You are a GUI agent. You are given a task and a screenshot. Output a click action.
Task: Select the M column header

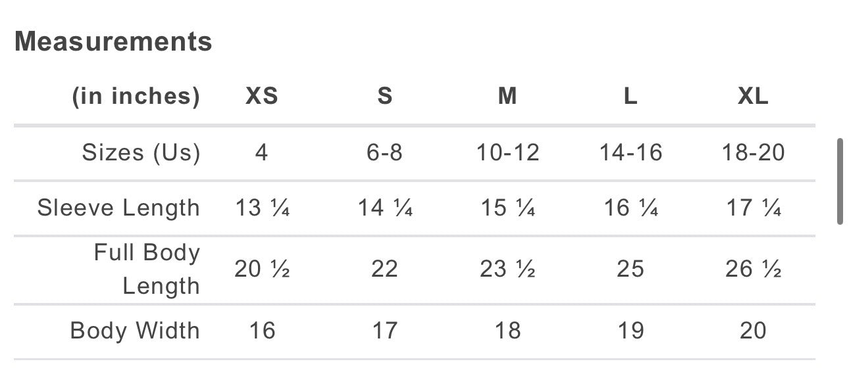point(507,97)
